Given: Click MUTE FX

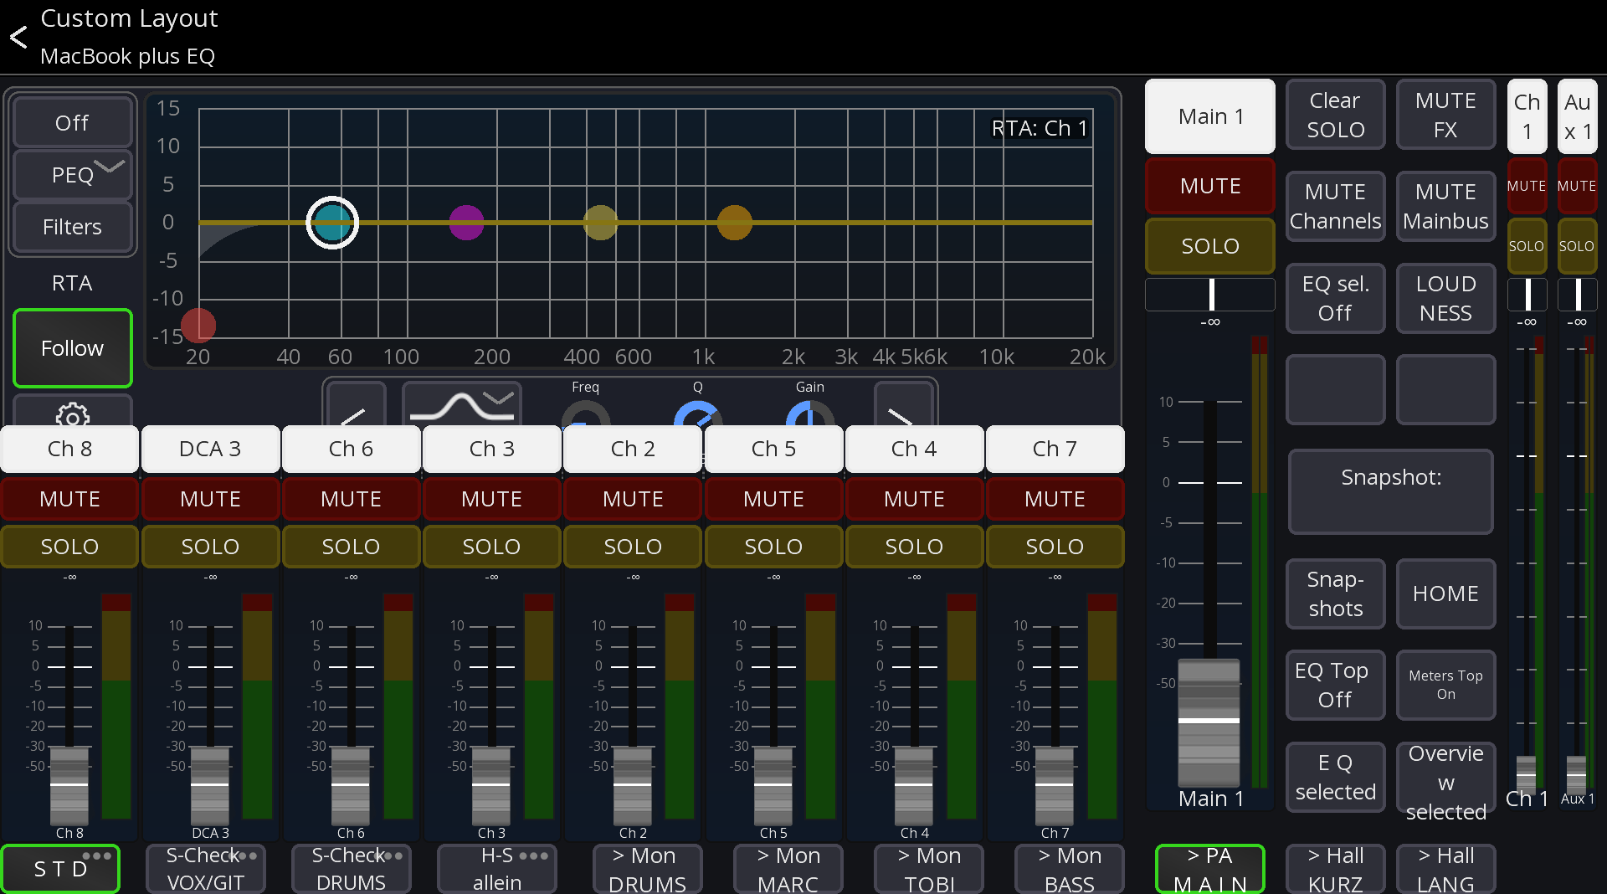Looking at the screenshot, I should tap(1445, 115).
